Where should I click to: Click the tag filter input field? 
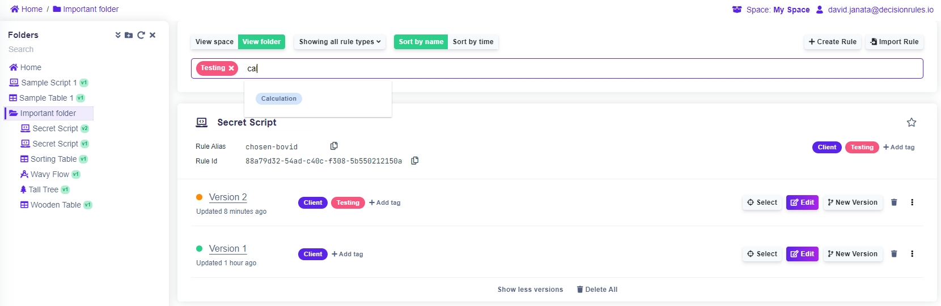(567, 68)
